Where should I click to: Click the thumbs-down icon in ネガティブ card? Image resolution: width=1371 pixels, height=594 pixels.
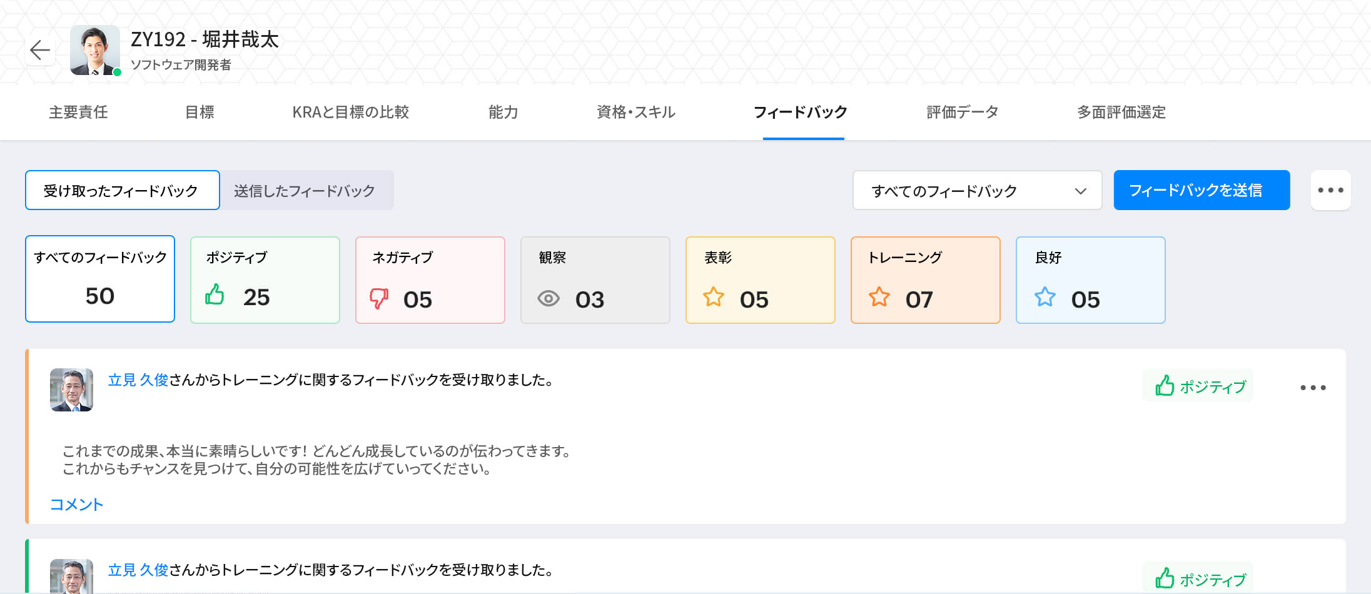[x=380, y=298]
